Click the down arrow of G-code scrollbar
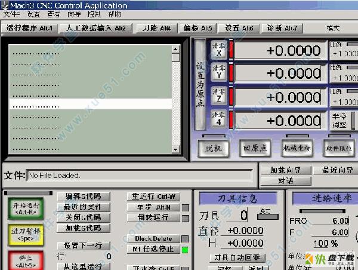358x270 pixels. 175,149
